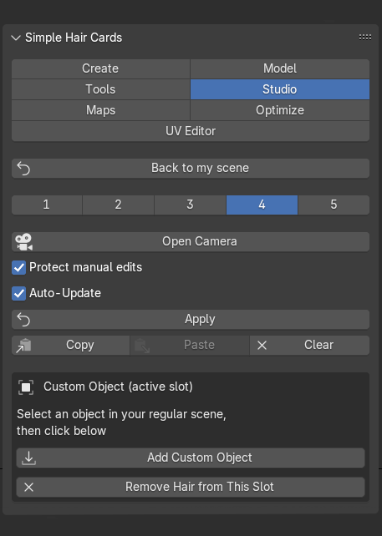Click Custom Object (active slot) label
Image resolution: width=382 pixels, height=536 pixels.
click(118, 387)
